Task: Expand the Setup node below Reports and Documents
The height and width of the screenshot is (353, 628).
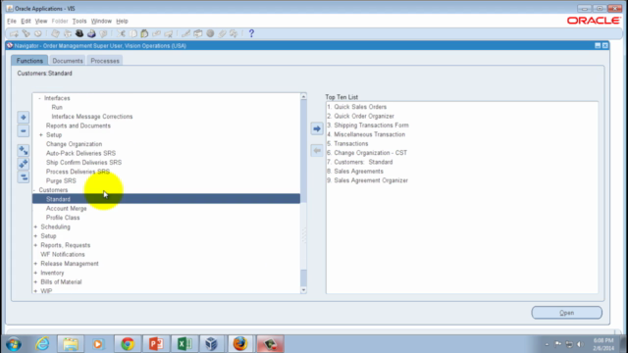Action: 41,135
